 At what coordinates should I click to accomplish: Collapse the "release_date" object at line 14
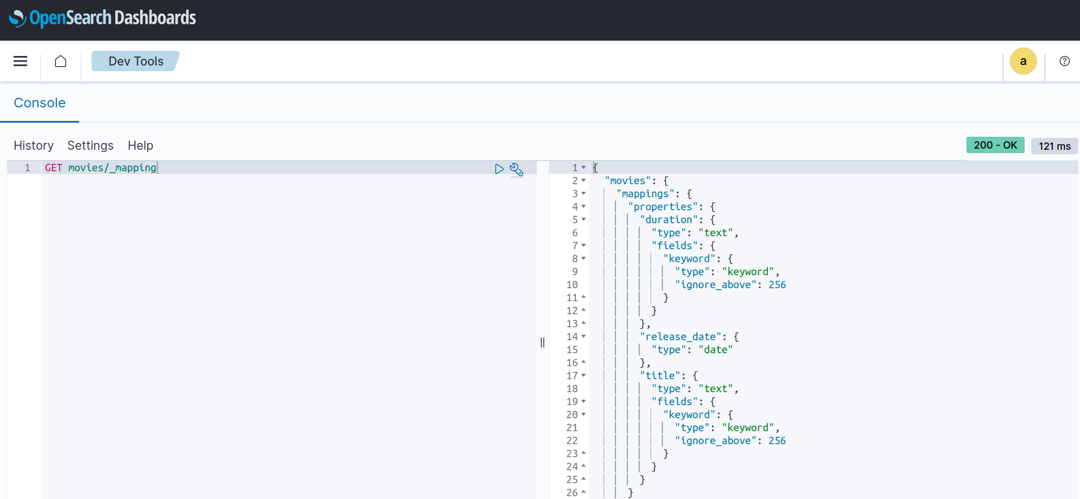pos(583,337)
